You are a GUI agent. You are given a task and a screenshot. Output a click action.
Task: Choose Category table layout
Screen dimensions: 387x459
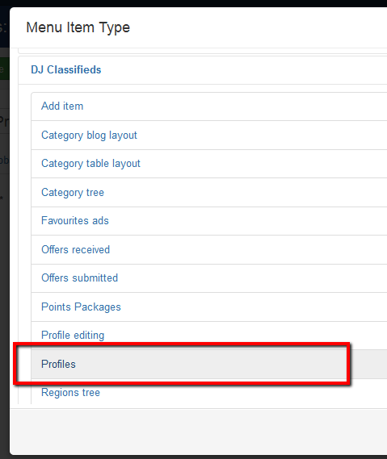209,164
